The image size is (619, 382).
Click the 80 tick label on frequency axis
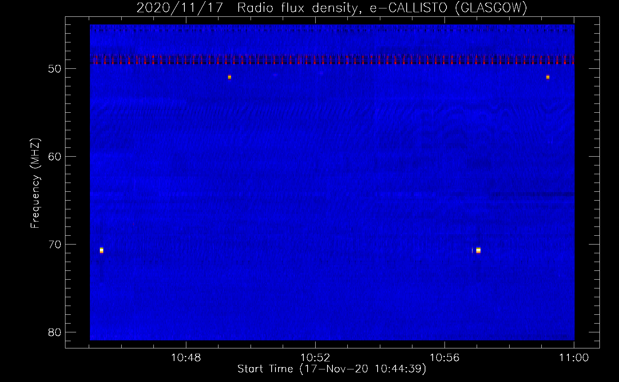55,332
